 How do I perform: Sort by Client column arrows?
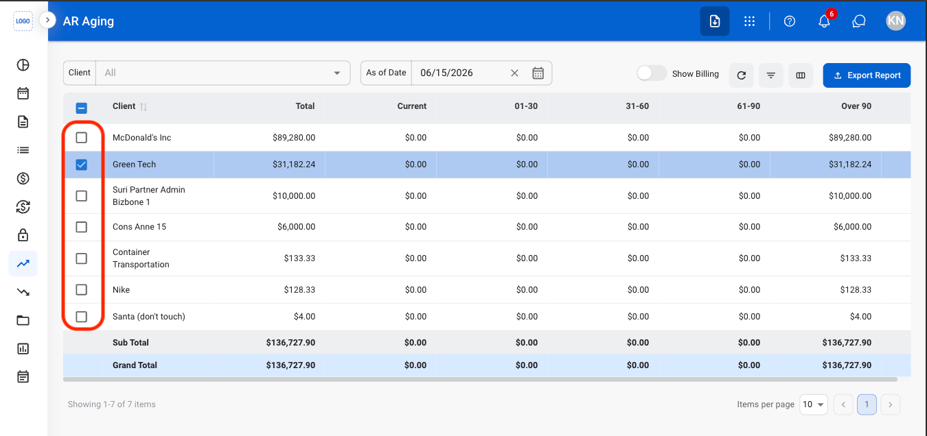click(144, 107)
